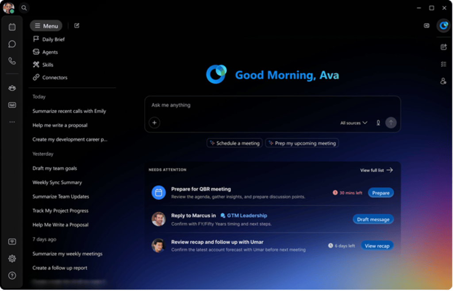
Task: Open Connectors menu item
Action: coord(50,78)
